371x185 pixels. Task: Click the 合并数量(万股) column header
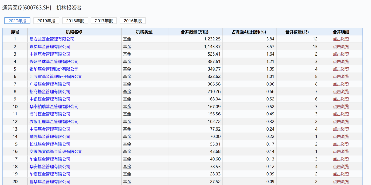pyautogui.click(x=195, y=32)
